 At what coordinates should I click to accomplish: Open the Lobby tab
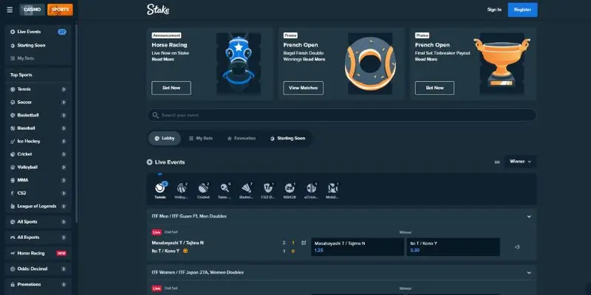(164, 139)
